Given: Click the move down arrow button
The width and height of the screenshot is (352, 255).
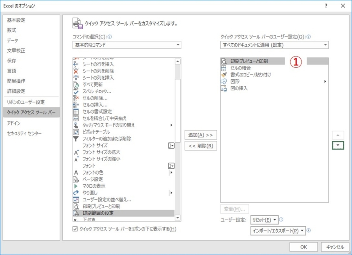Looking at the screenshot, I should [338, 145].
